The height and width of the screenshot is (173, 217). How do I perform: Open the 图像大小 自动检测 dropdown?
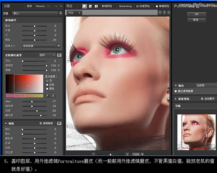click(41, 46)
